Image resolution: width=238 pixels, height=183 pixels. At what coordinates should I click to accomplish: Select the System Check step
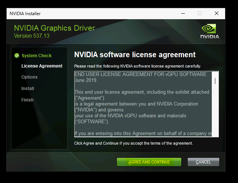(x=37, y=56)
